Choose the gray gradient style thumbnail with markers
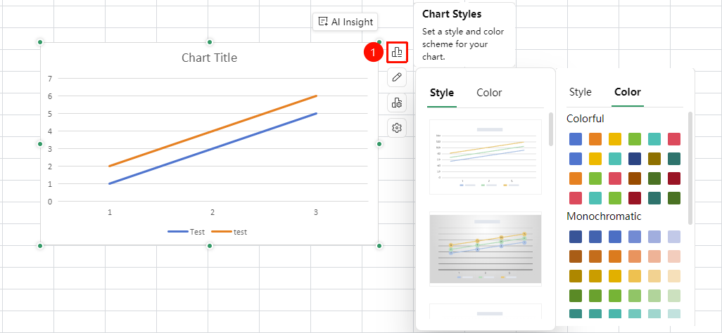The width and height of the screenshot is (722, 333). 486,249
